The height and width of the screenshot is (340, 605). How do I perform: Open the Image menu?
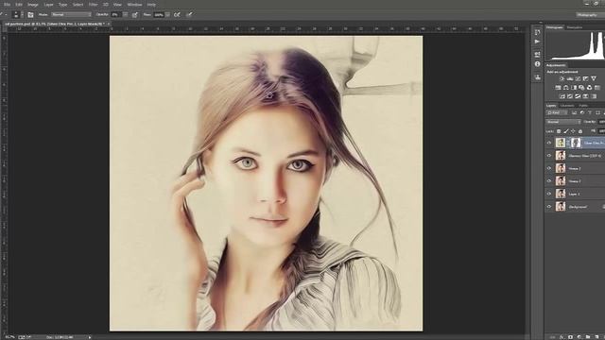click(x=33, y=5)
